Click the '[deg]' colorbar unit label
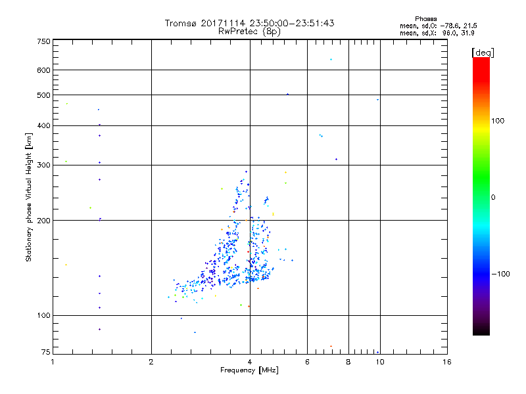Viewport: 526px width, 394px height. [483, 53]
